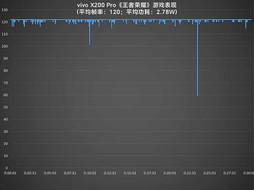The image size is (254, 190).
Task: Click the y-axis label 130
Action: (x=5, y=10)
